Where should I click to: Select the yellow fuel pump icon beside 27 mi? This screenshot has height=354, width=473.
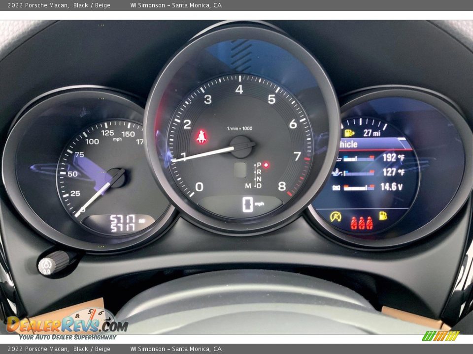pyautogui.click(x=349, y=133)
